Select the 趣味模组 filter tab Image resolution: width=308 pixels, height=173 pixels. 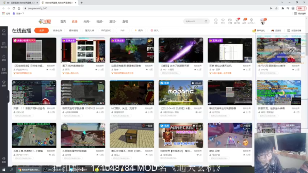pos(74,30)
